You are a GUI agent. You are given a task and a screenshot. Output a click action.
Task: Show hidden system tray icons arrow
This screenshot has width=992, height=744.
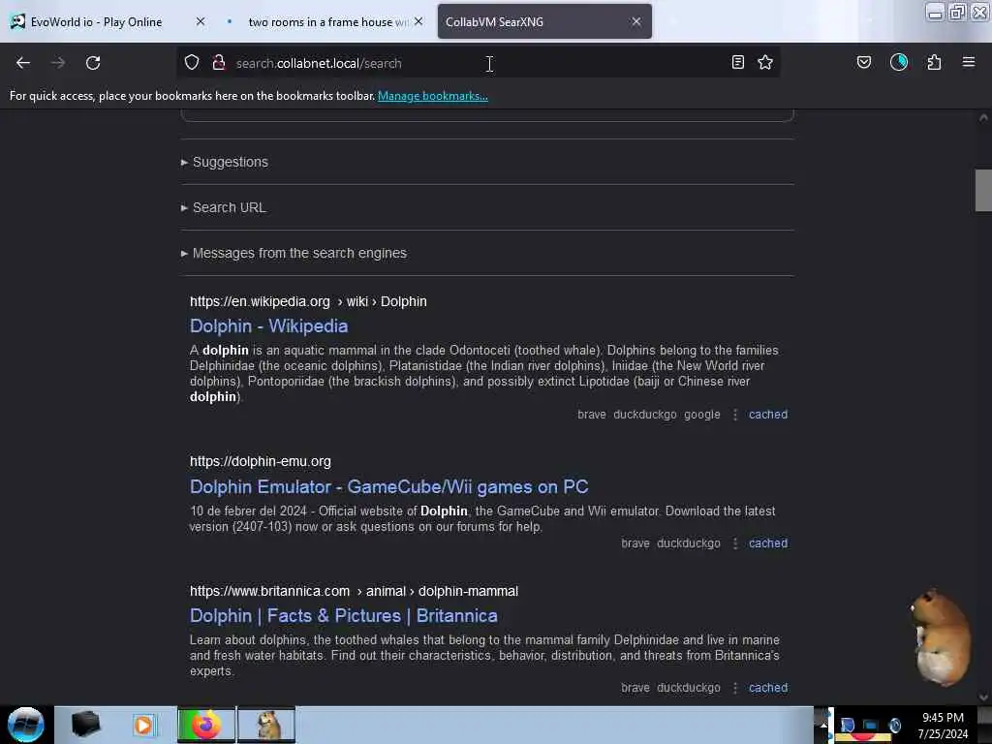822,725
